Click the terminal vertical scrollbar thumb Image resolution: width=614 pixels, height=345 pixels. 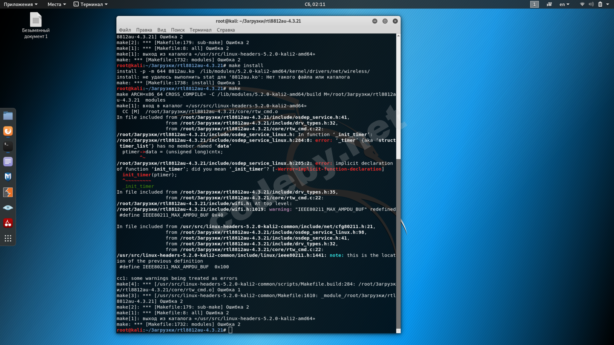tap(398, 243)
